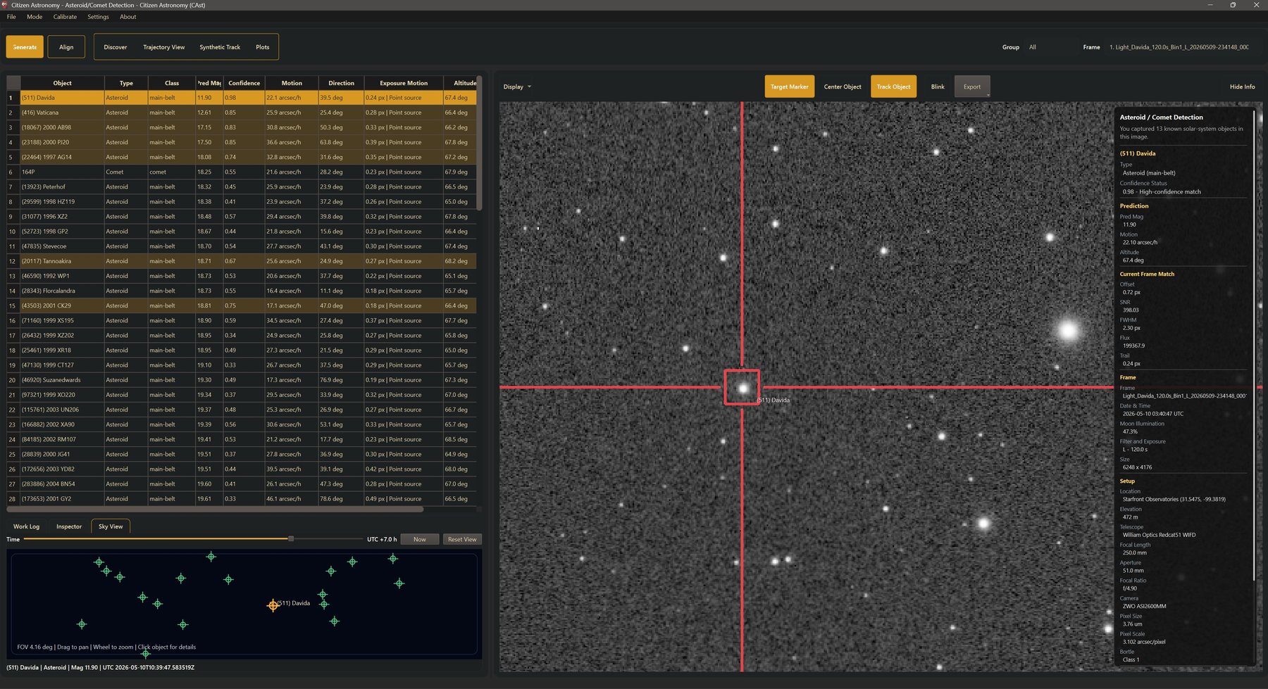Viewport: 1268px width, 689px height.
Task: Click the Reset View button
Action: 462,539
